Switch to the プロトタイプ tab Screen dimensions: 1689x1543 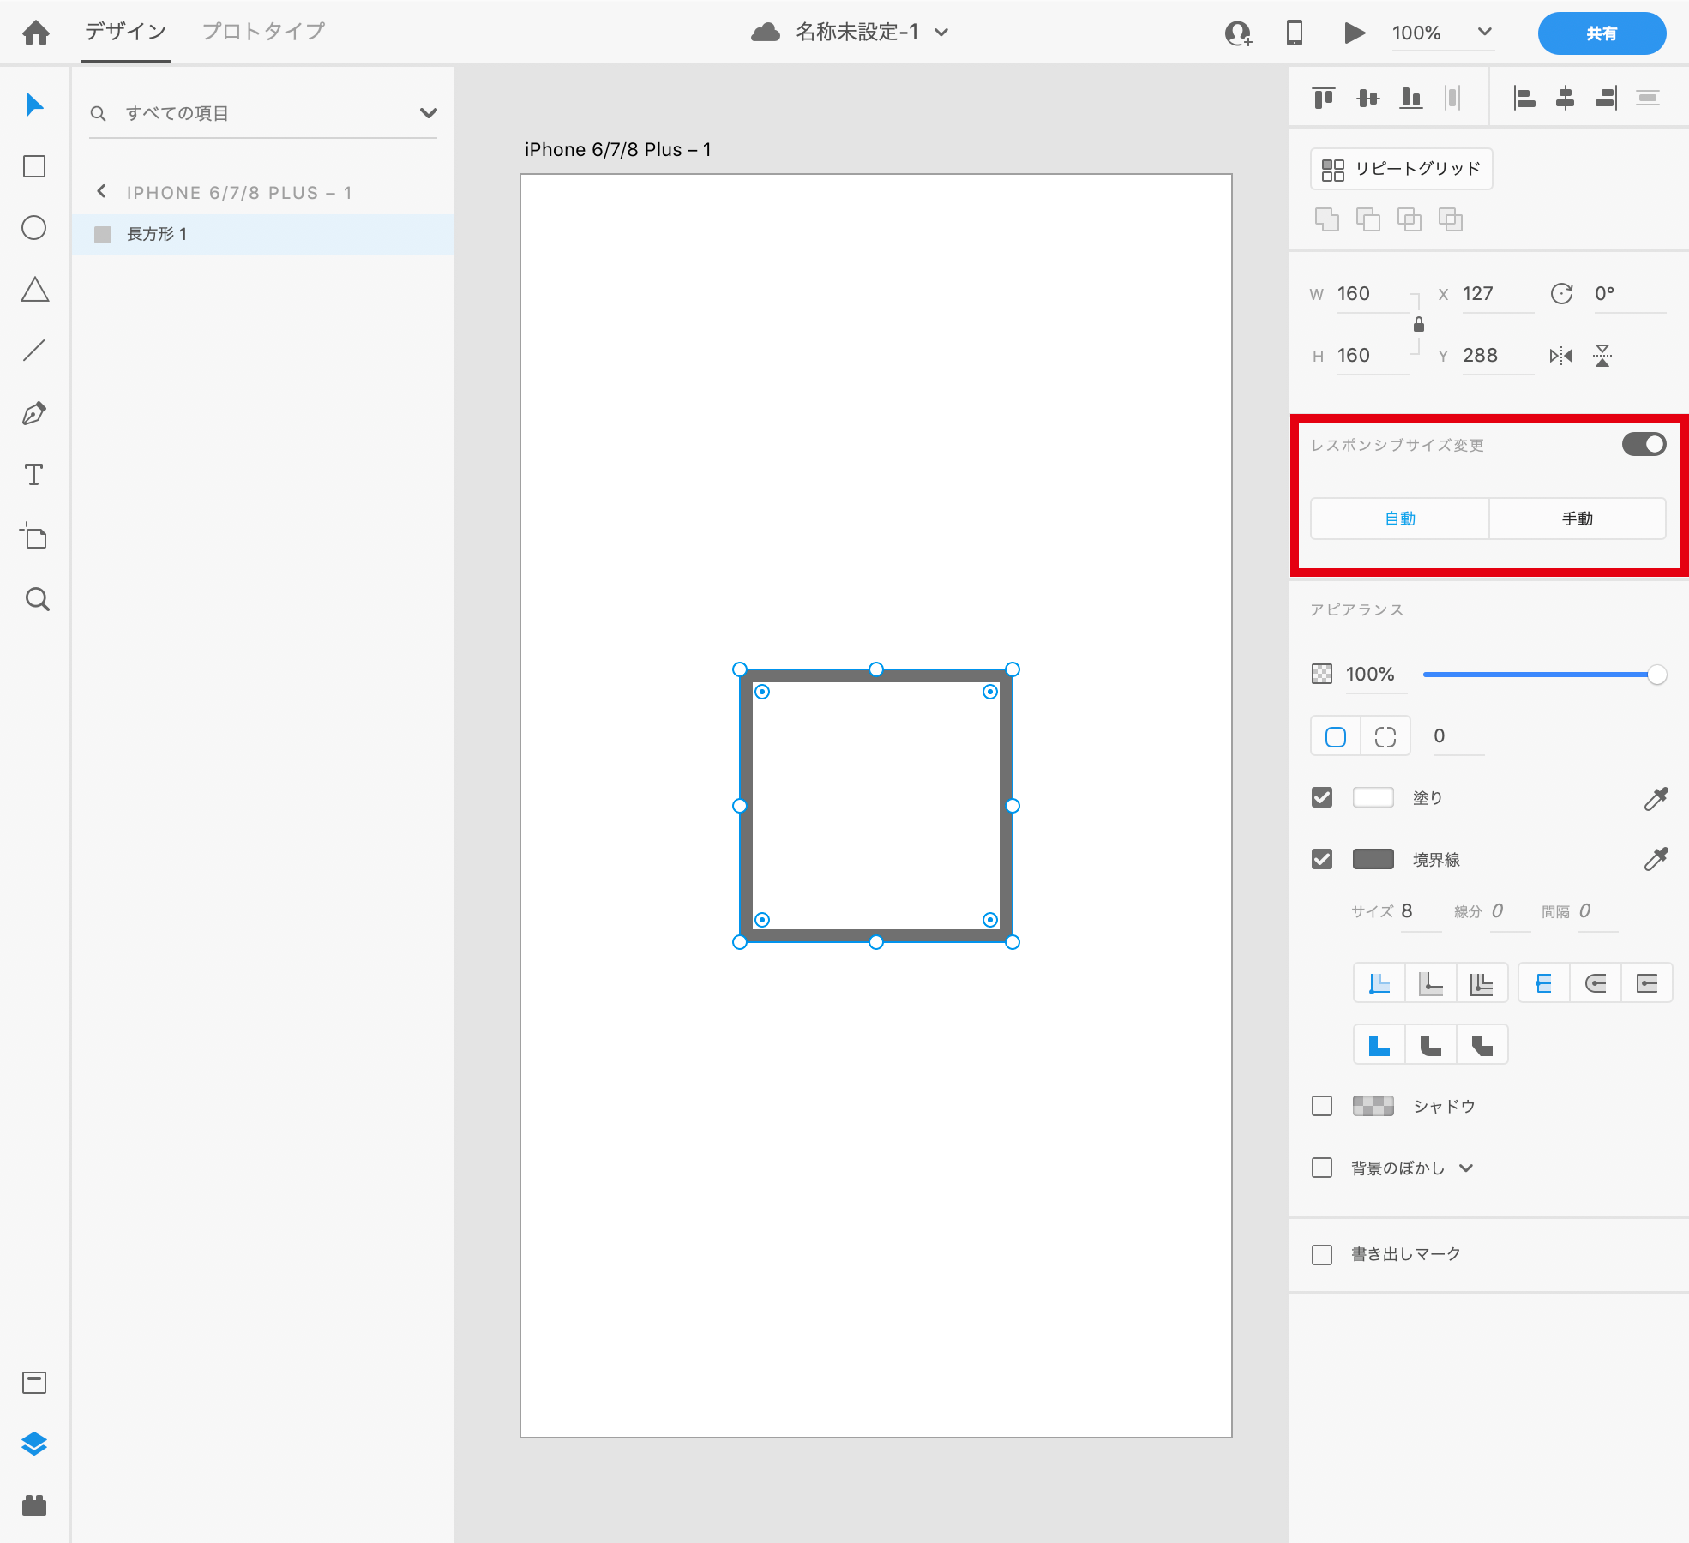(x=263, y=32)
